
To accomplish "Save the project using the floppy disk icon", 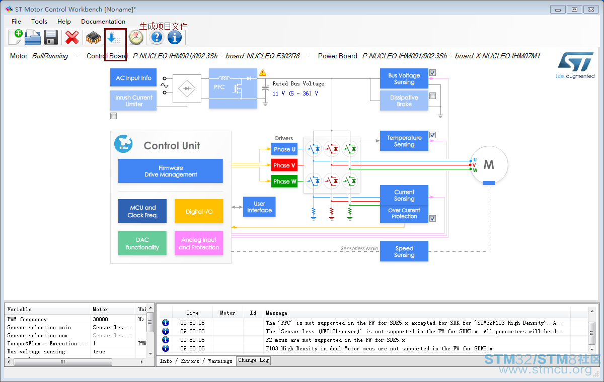I will pos(50,38).
